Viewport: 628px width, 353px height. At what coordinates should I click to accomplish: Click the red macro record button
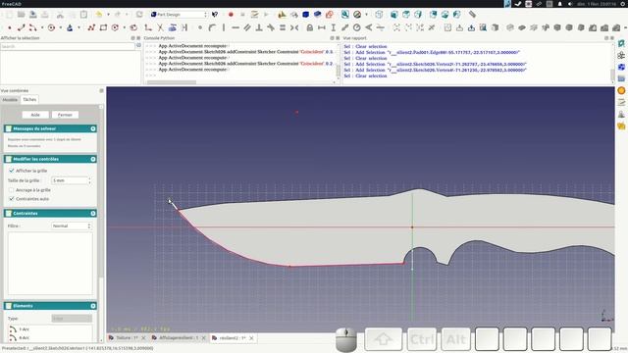[231, 15]
